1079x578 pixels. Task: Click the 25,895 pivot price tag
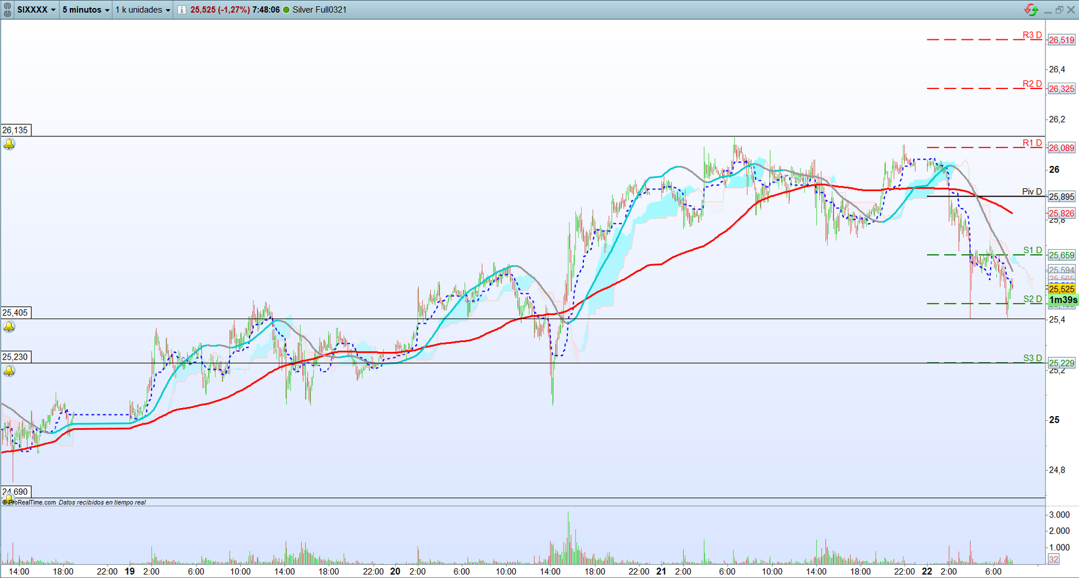(1062, 197)
